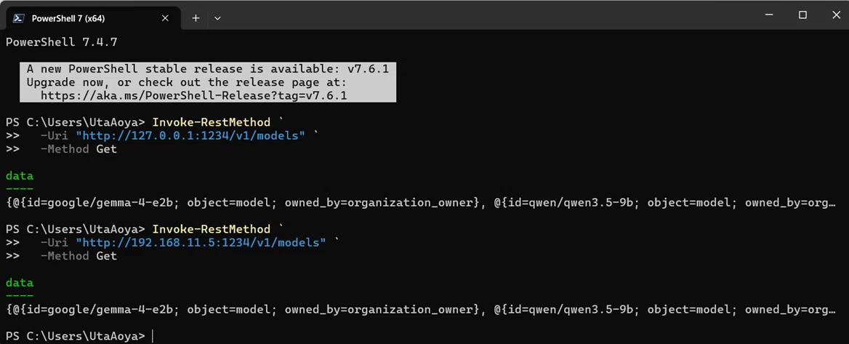This screenshot has width=849, height=344.
Task: Click the 'Upgrade now' notice line
Action: point(186,82)
